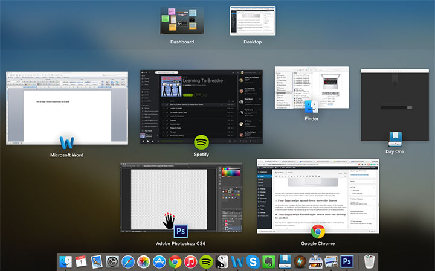Click the Day One badge on its window preview
The width and height of the screenshot is (435, 271).
(x=395, y=139)
